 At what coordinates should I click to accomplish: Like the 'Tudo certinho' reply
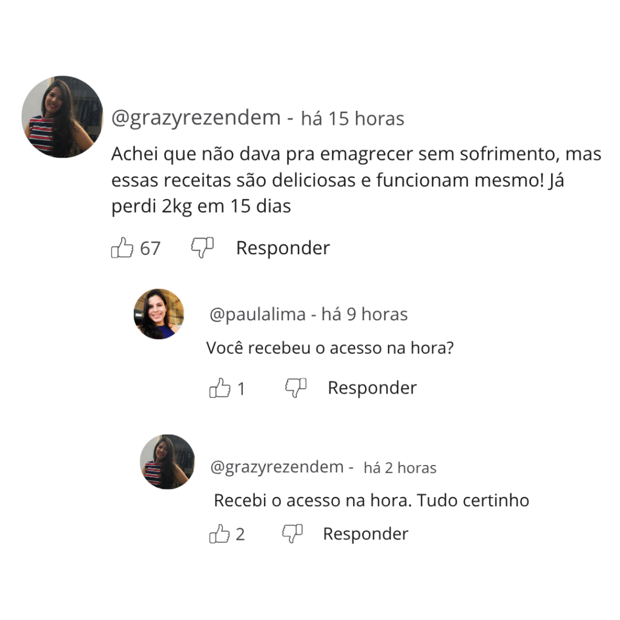click(219, 534)
